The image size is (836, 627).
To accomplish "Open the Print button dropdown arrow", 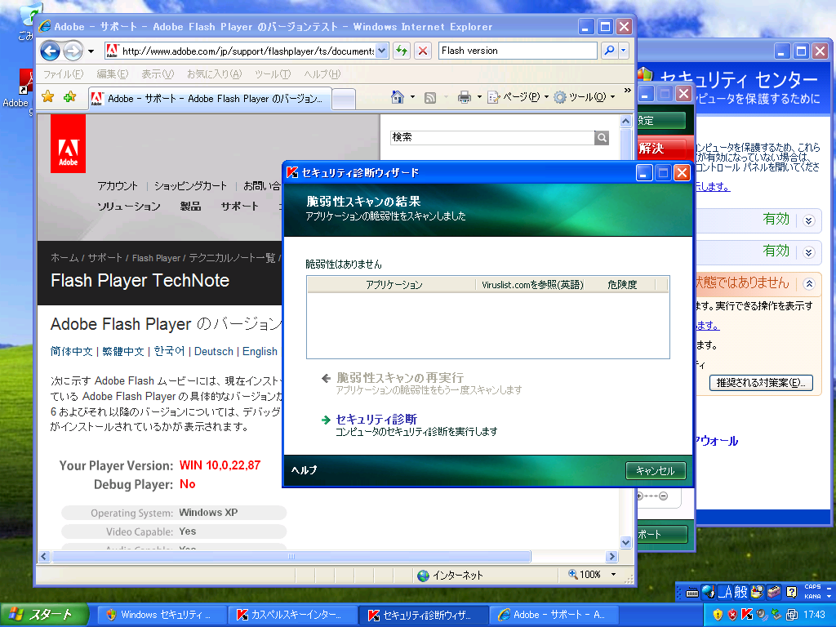I will (478, 97).
